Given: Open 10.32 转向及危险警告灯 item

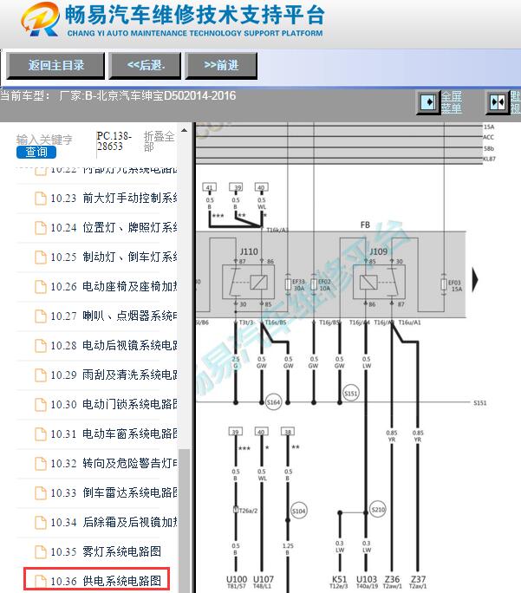Looking at the screenshot, I should pos(114,463).
